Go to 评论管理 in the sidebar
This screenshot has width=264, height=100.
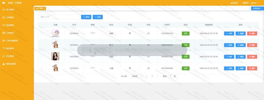point(10,56)
